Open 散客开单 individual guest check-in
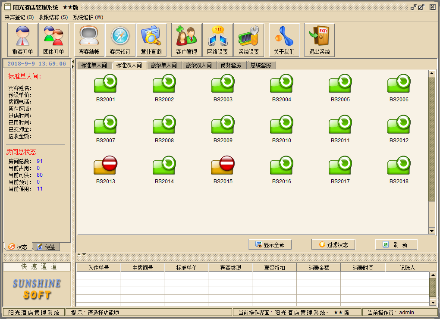Screen dimensions: 440x319 22,40
